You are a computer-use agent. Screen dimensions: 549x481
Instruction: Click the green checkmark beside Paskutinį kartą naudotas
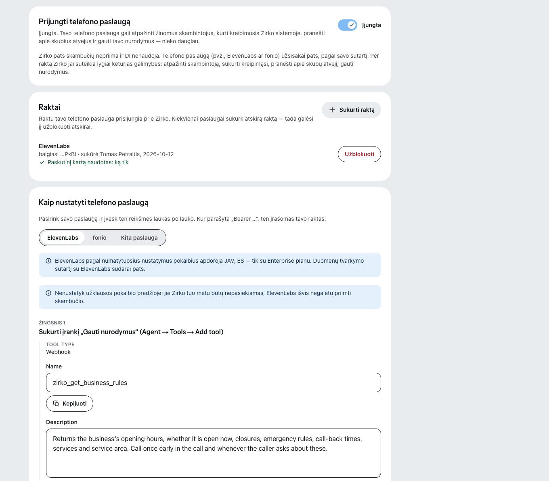tap(42, 162)
